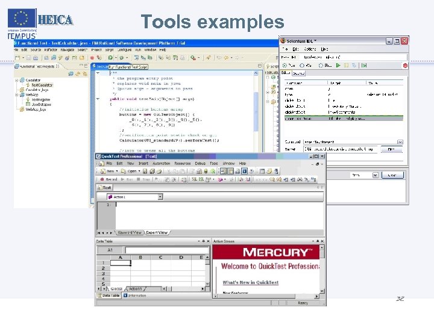434x325 pixels.
Task: Click the UserDatabase table icon in project tree
Action: point(28,104)
